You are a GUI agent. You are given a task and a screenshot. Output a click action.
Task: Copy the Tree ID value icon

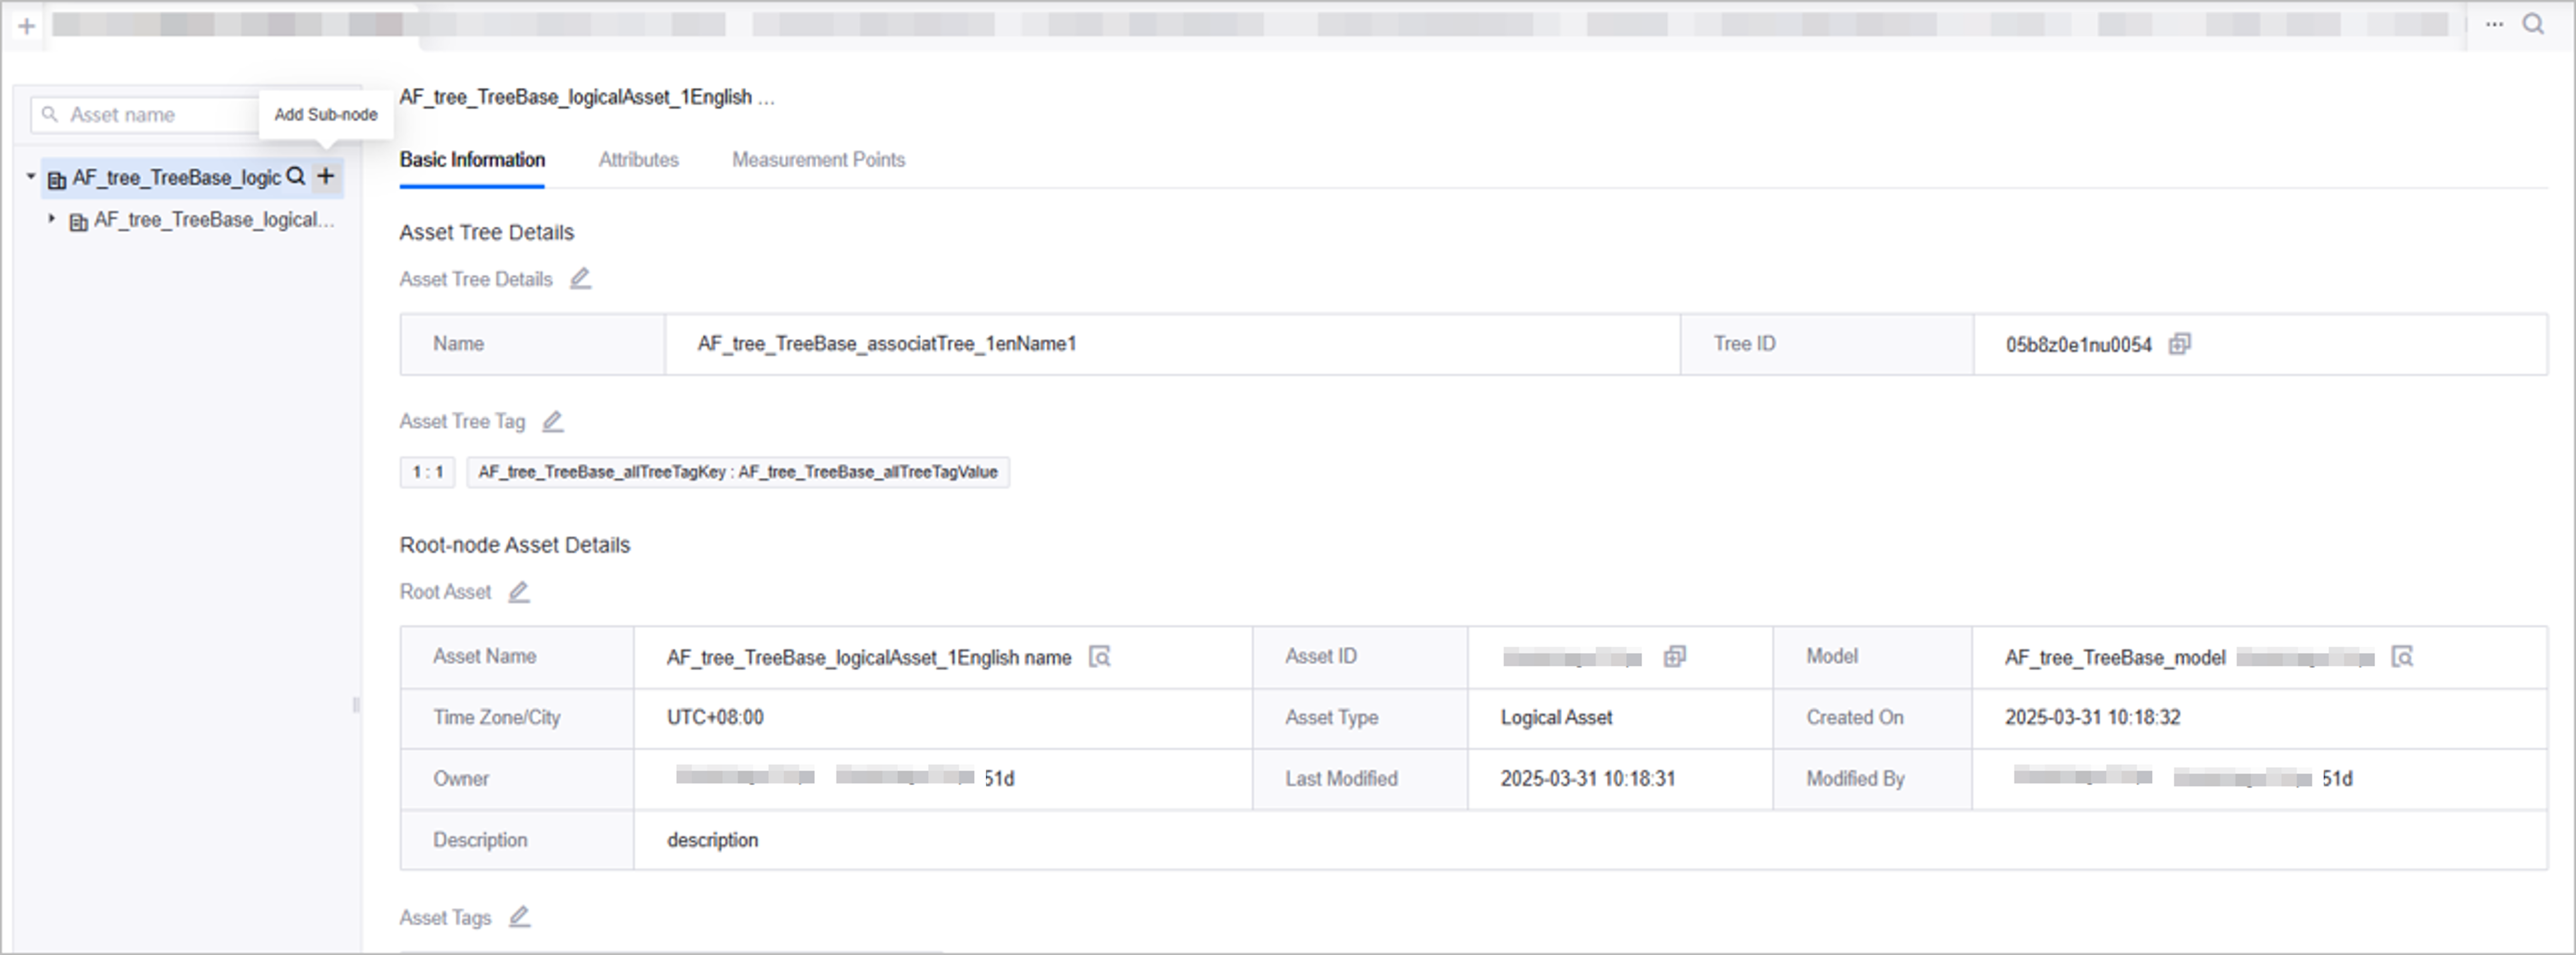pyautogui.click(x=2180, y=344)
